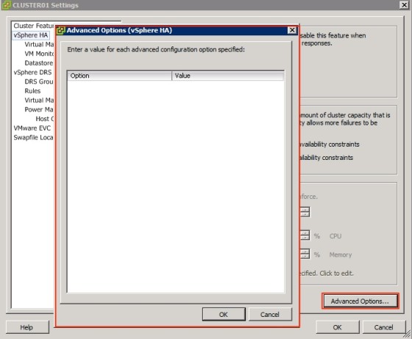Viewport: 412px width, 339px height.
Task: Click the empty first row of options table
Action: click(x=176, y=85)
